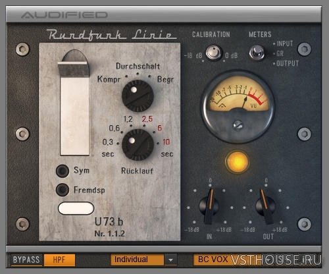Select the OUTPUT meter option
The height and width of the screenshot is (274, 329).
coord(286,63)
